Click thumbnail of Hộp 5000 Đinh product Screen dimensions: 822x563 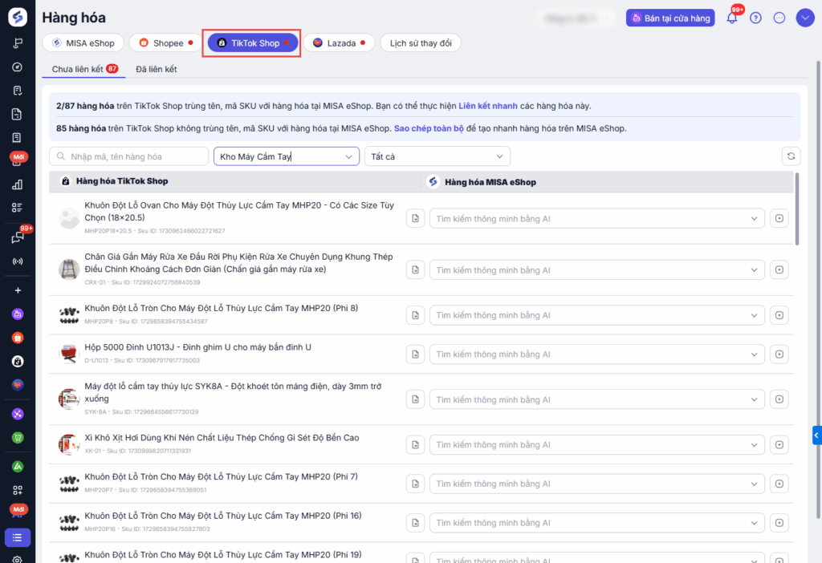[69, 354]
